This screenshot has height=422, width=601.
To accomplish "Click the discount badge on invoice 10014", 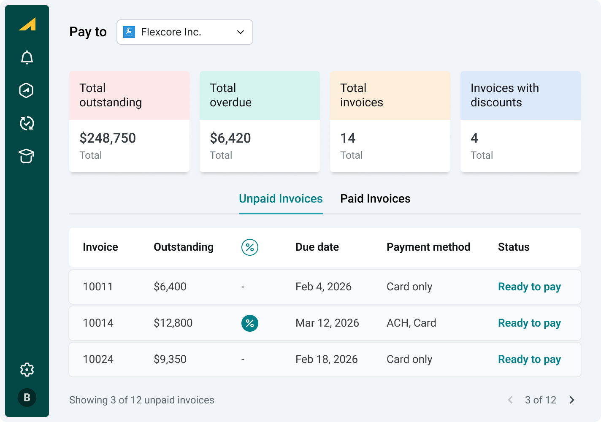I will click(x=250, y=323).
